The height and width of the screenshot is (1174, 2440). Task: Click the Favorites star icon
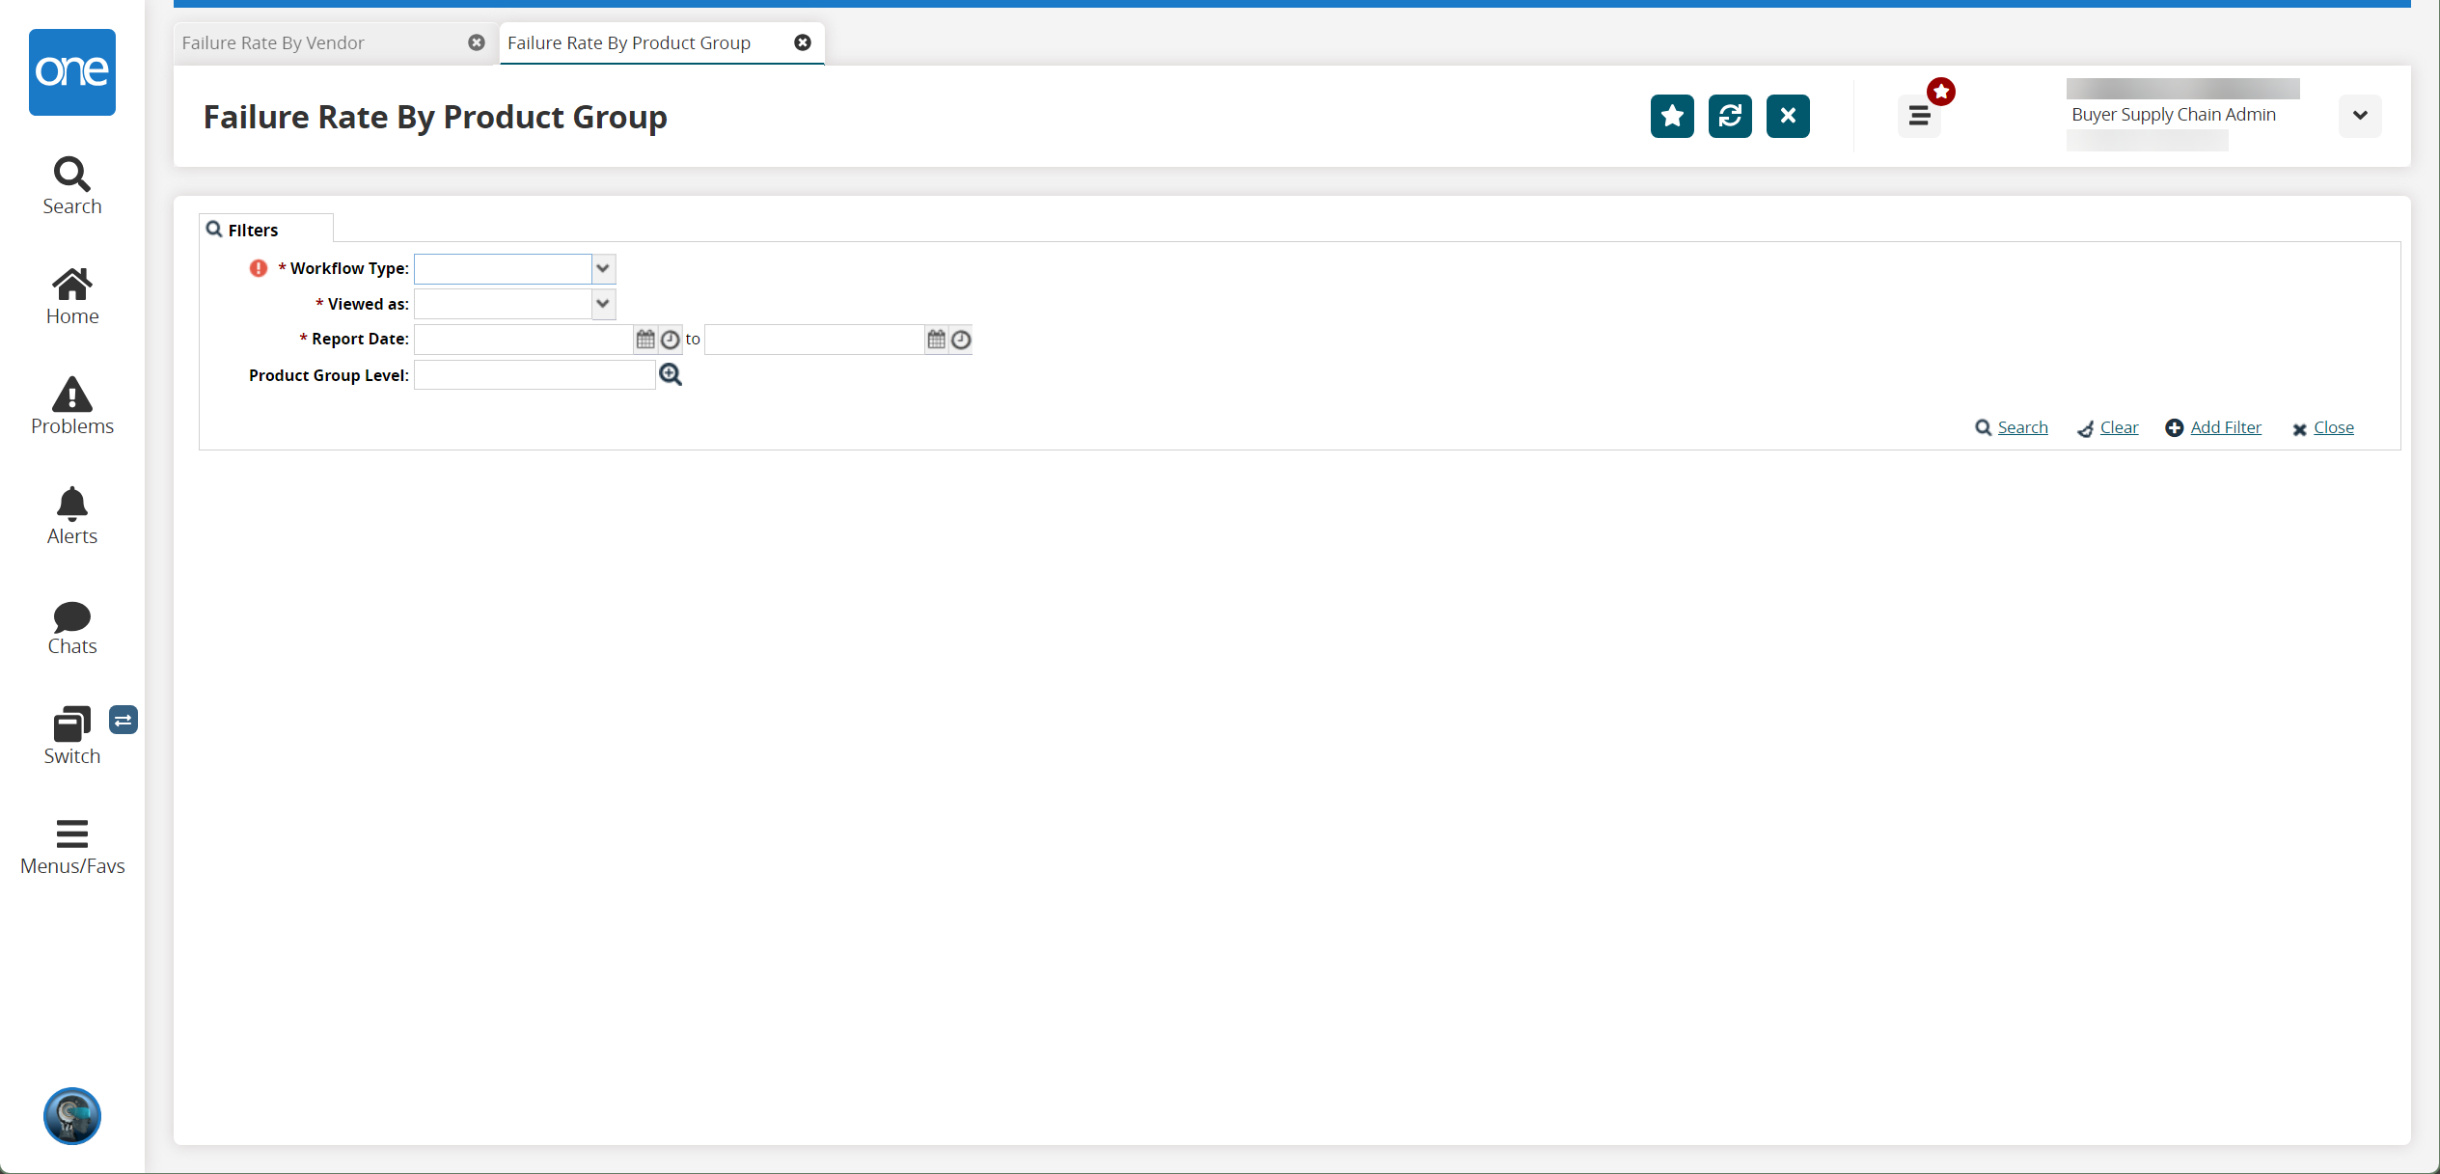pos(1671,115)
